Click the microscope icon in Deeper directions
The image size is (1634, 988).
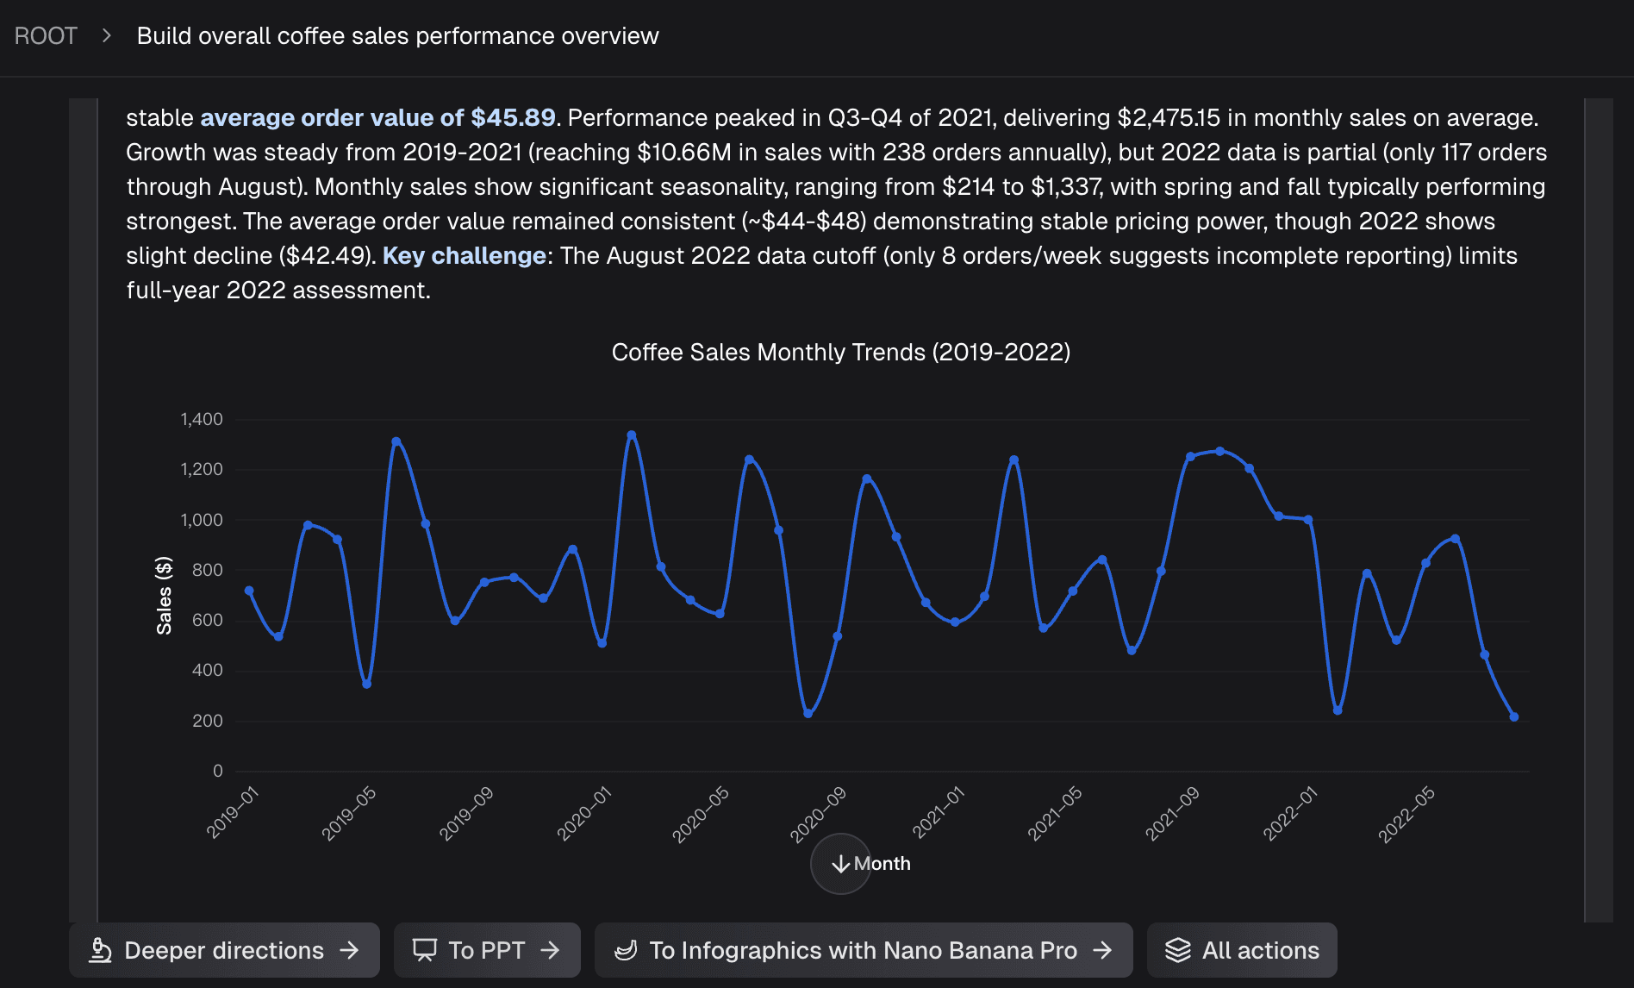coord(101,950)
